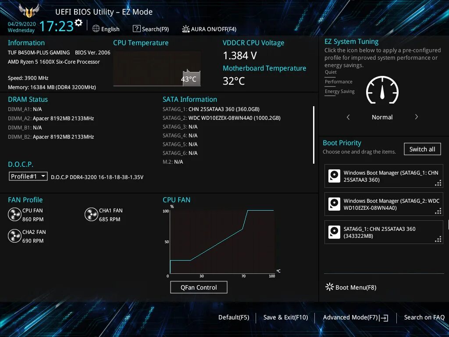Click the SATA Information scrollbar
The image size is (449, 337).
point(314,135)
